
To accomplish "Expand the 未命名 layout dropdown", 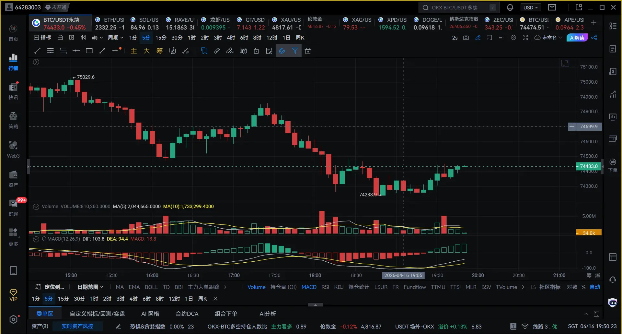I will tap(549, 38).
